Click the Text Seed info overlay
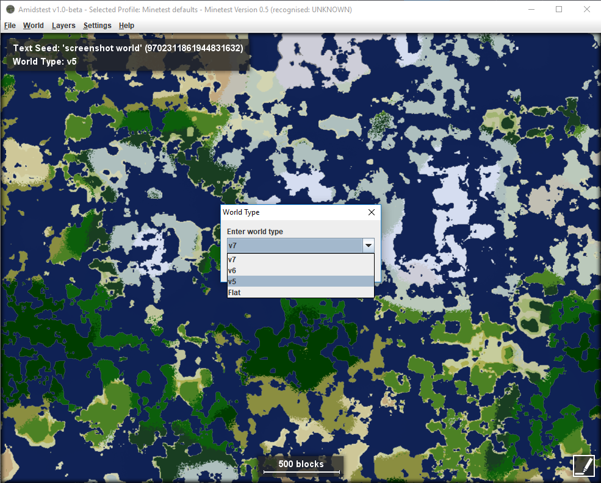This screenshot has width=601, height=483. point(128,48)
